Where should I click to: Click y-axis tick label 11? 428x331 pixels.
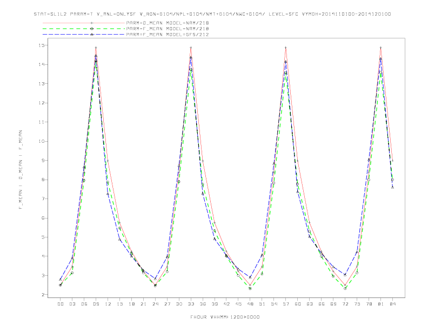[42, 122]
